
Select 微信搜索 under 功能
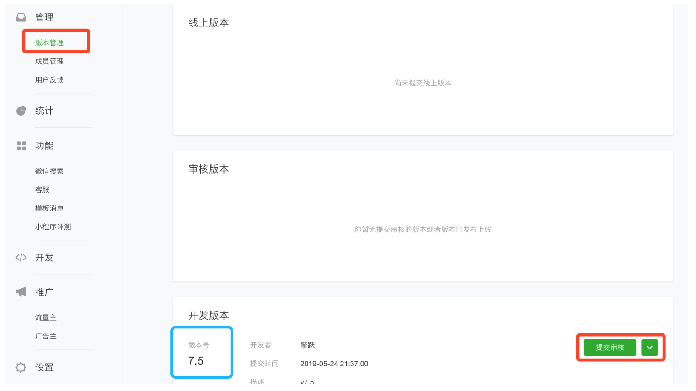click(49, 171)
